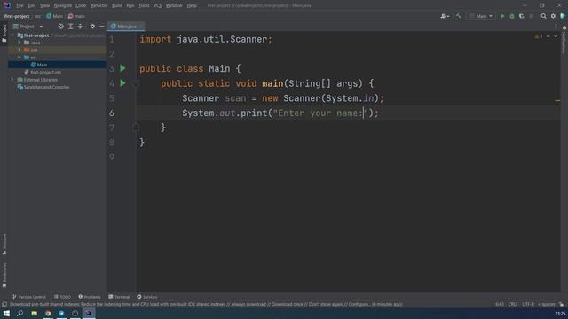Screen dimensions: 568x319
Task: Open Project panel options gear
Action: point(92,27)
